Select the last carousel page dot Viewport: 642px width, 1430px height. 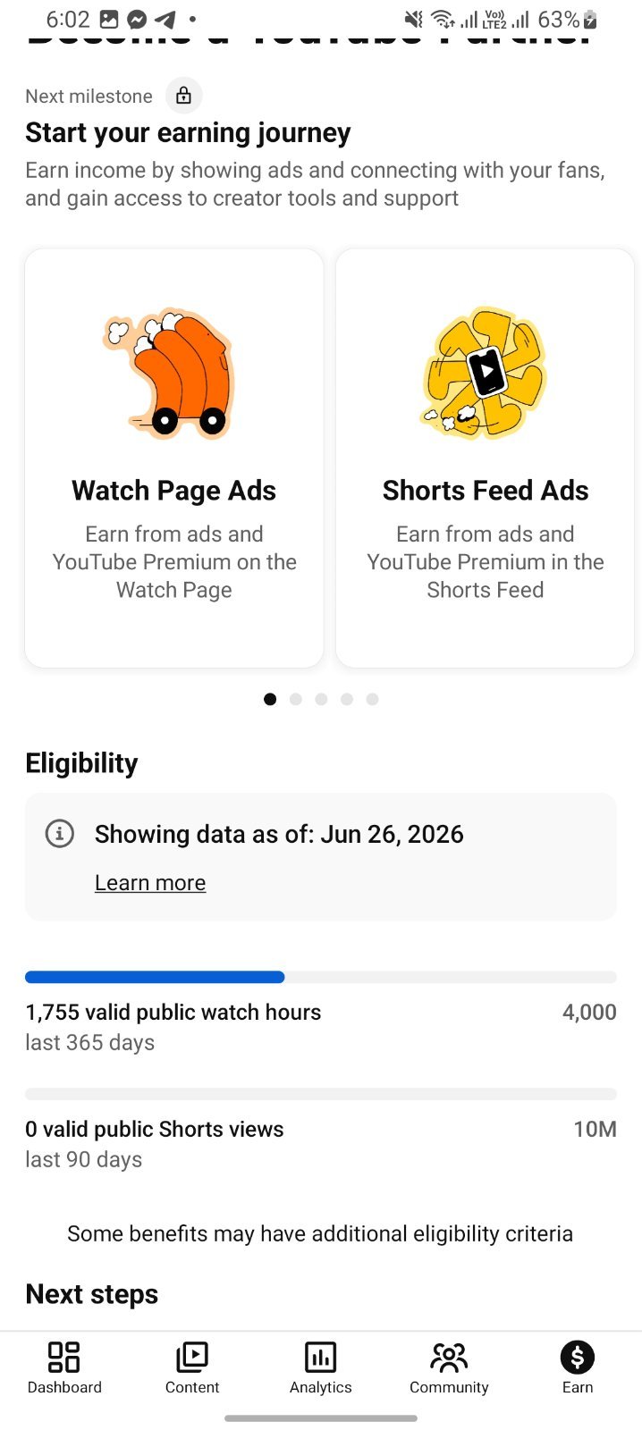click(372, 699)
